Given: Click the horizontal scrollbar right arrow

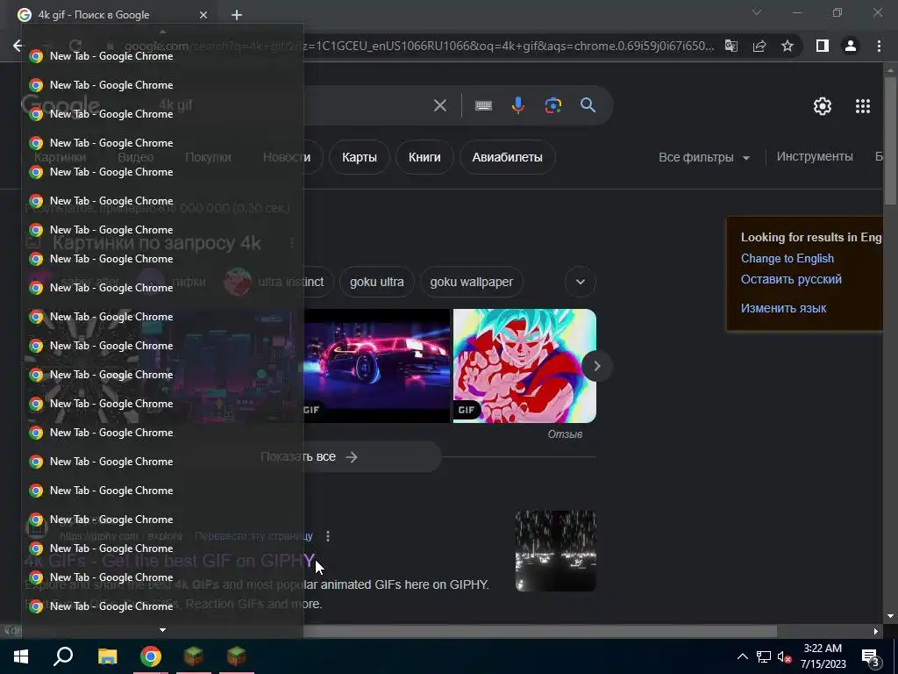Looking at the screenshot, I should coord(876,631).
